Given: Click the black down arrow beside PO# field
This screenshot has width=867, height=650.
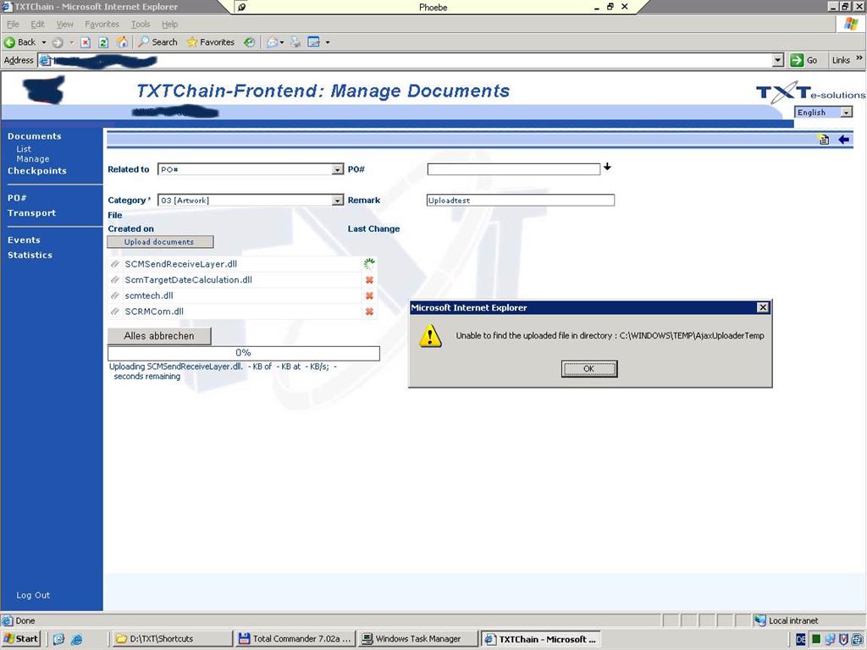Looking at the screenshot, I should pos(607,167).
